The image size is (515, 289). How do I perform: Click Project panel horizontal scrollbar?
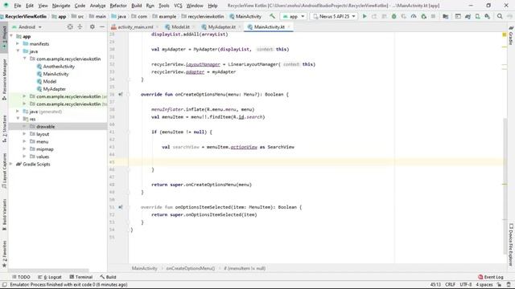49,271
